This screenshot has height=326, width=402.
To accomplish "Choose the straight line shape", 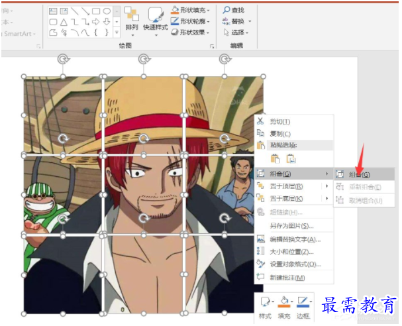I will pos(75,11).
